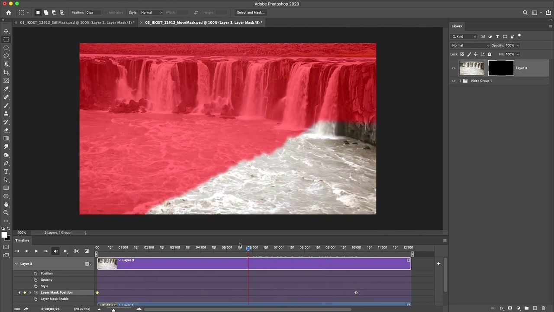
Task: Click the Split at Playhead scissors icon
Action: point(77,251)
